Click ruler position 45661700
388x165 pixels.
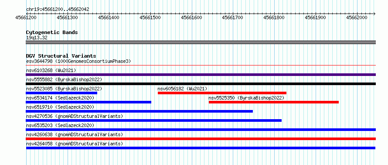tap(233, 17)
